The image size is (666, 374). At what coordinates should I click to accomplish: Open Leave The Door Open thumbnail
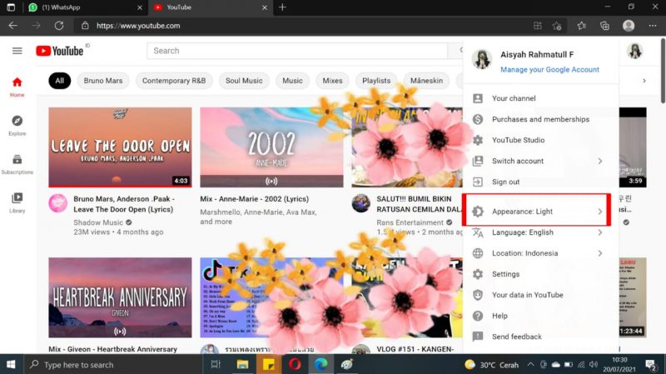[120, 147]
